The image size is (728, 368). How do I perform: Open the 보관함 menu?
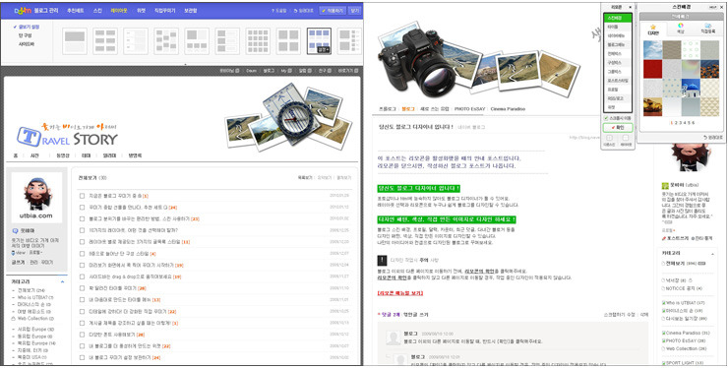coord(190,10)
